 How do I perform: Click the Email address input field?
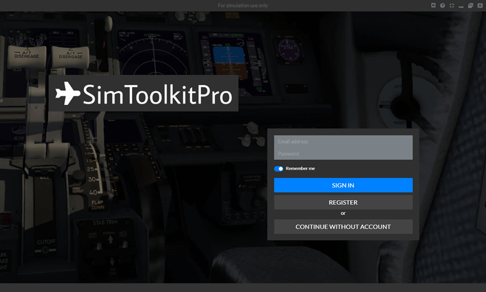343,141
